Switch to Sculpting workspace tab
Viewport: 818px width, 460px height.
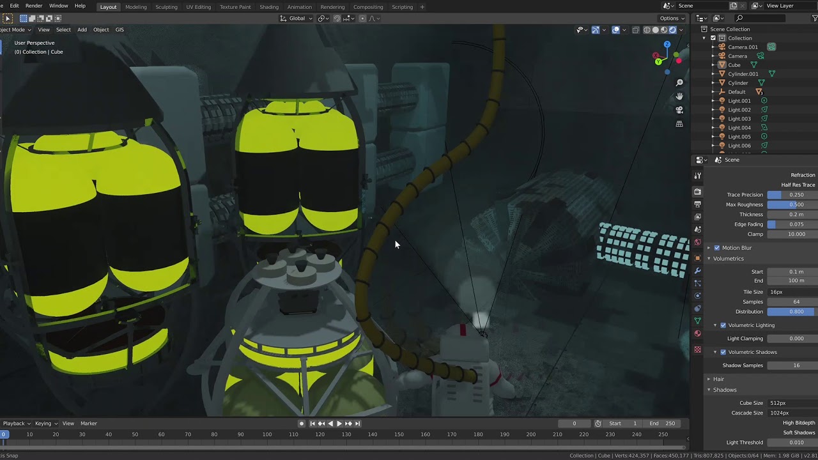pyautogui.click(x=166, y=7)
